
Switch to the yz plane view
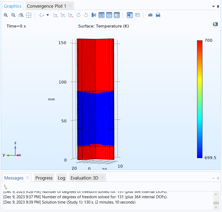click(x=63, y=15)
